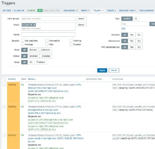
Task: Set Value filter to Problem
Action: coord(41,62)
